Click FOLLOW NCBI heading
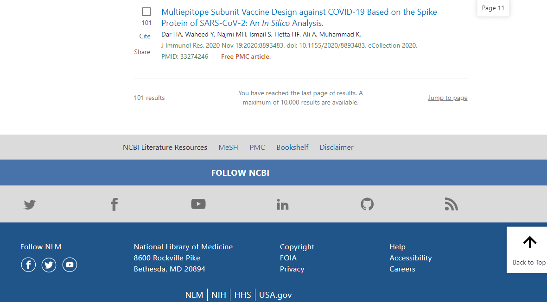The image size is (547, 302). tap(240, 173)
